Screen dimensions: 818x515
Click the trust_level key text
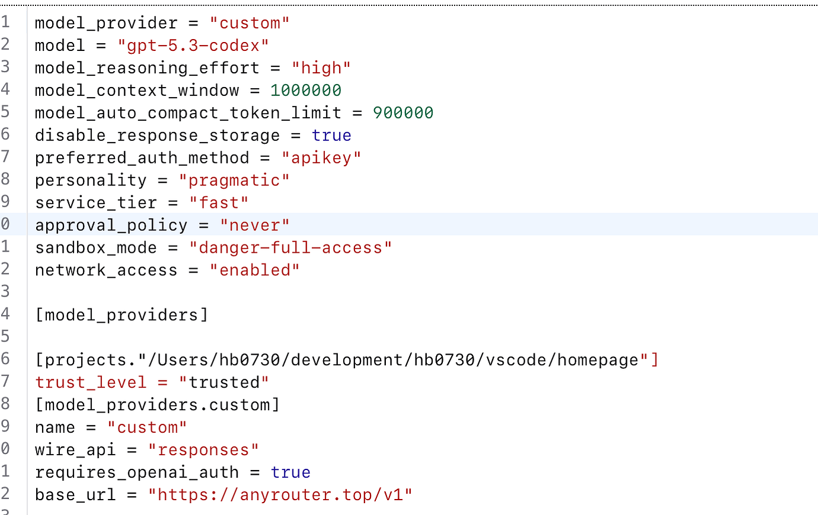pos(91,382)
